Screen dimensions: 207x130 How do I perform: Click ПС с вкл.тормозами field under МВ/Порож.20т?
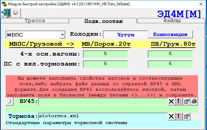tap(105, 64)
